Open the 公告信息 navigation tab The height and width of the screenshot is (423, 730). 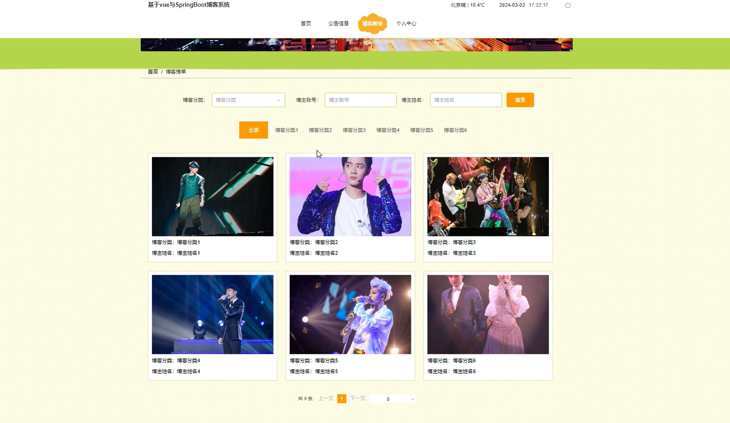338,24
